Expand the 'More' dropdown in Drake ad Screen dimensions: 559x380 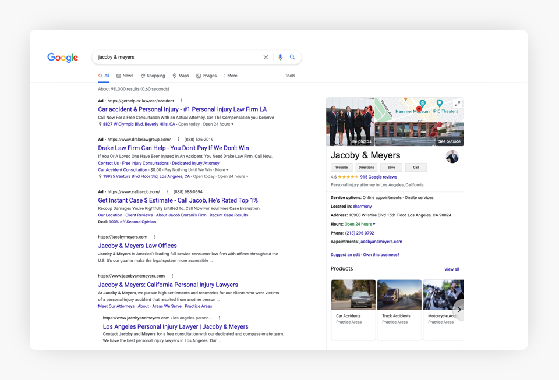221,170
